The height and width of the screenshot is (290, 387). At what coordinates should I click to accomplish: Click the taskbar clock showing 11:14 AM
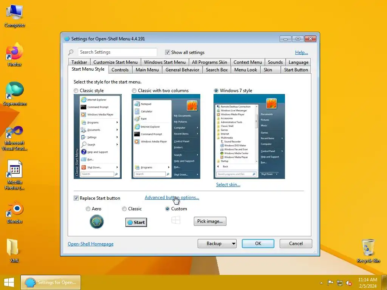pos(367,283)
